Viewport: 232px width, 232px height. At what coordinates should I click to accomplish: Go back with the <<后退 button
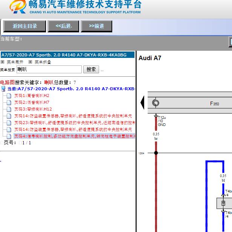tap(63, 26)
